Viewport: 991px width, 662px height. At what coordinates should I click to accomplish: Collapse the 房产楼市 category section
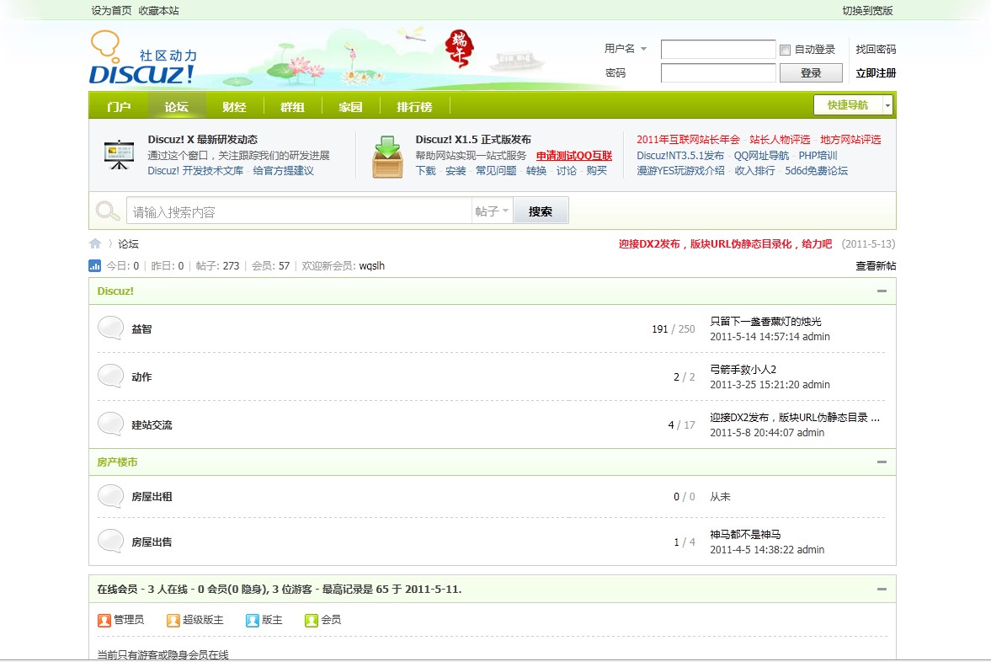882,462
